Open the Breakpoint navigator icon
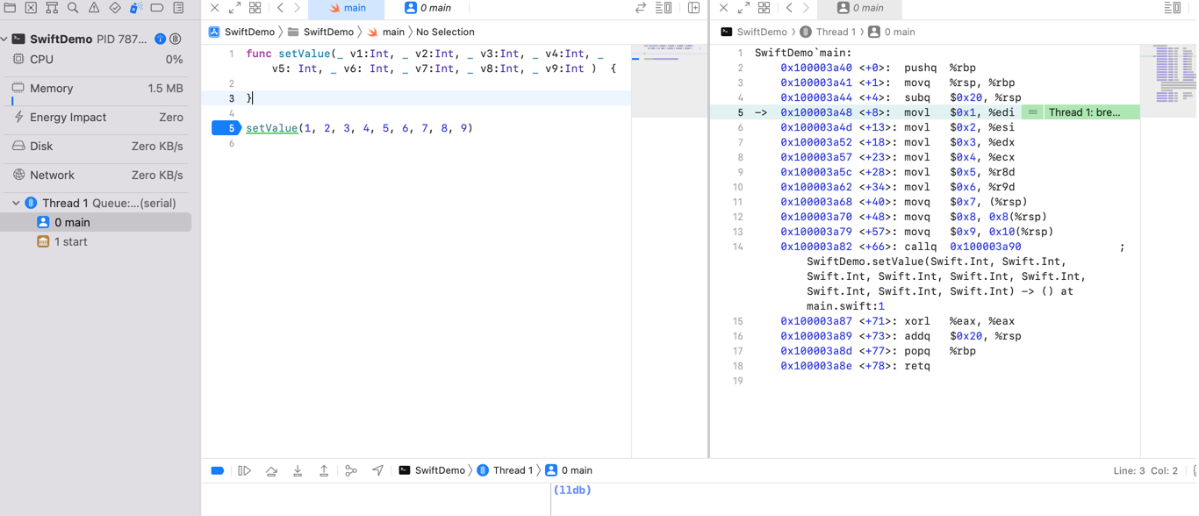The width and height of the screenshot is (1199, 516). pyautogui.click(x=157, y=8)
